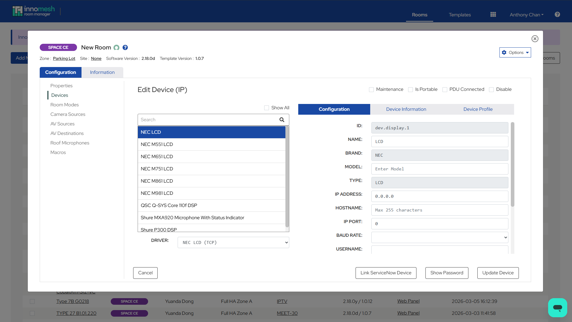
Task: Click the innomesh room manager logo
Action: coord(34,11)
